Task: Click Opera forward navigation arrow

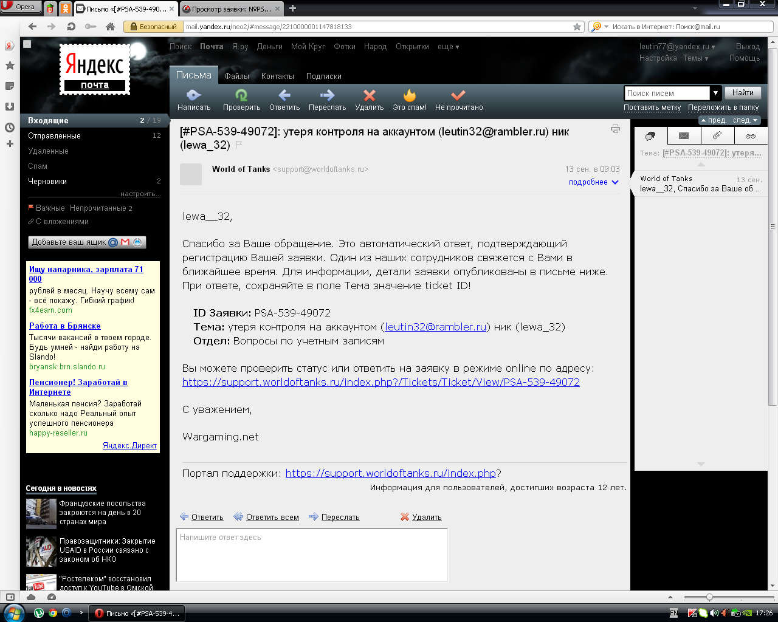Action: [x=52, y=27]
